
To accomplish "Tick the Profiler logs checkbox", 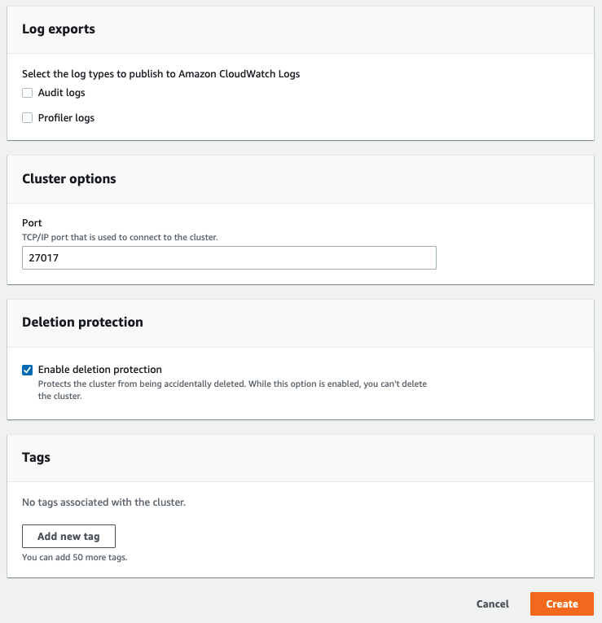I will point(28,118).
